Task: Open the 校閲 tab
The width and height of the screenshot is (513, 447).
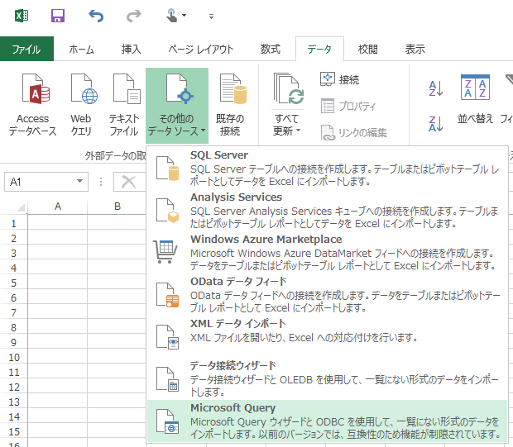Action: pyautogui.click(x=367, y=49)
